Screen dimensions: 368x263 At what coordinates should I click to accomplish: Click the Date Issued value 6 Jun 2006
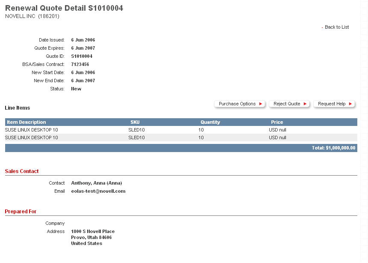coord(83,40)
